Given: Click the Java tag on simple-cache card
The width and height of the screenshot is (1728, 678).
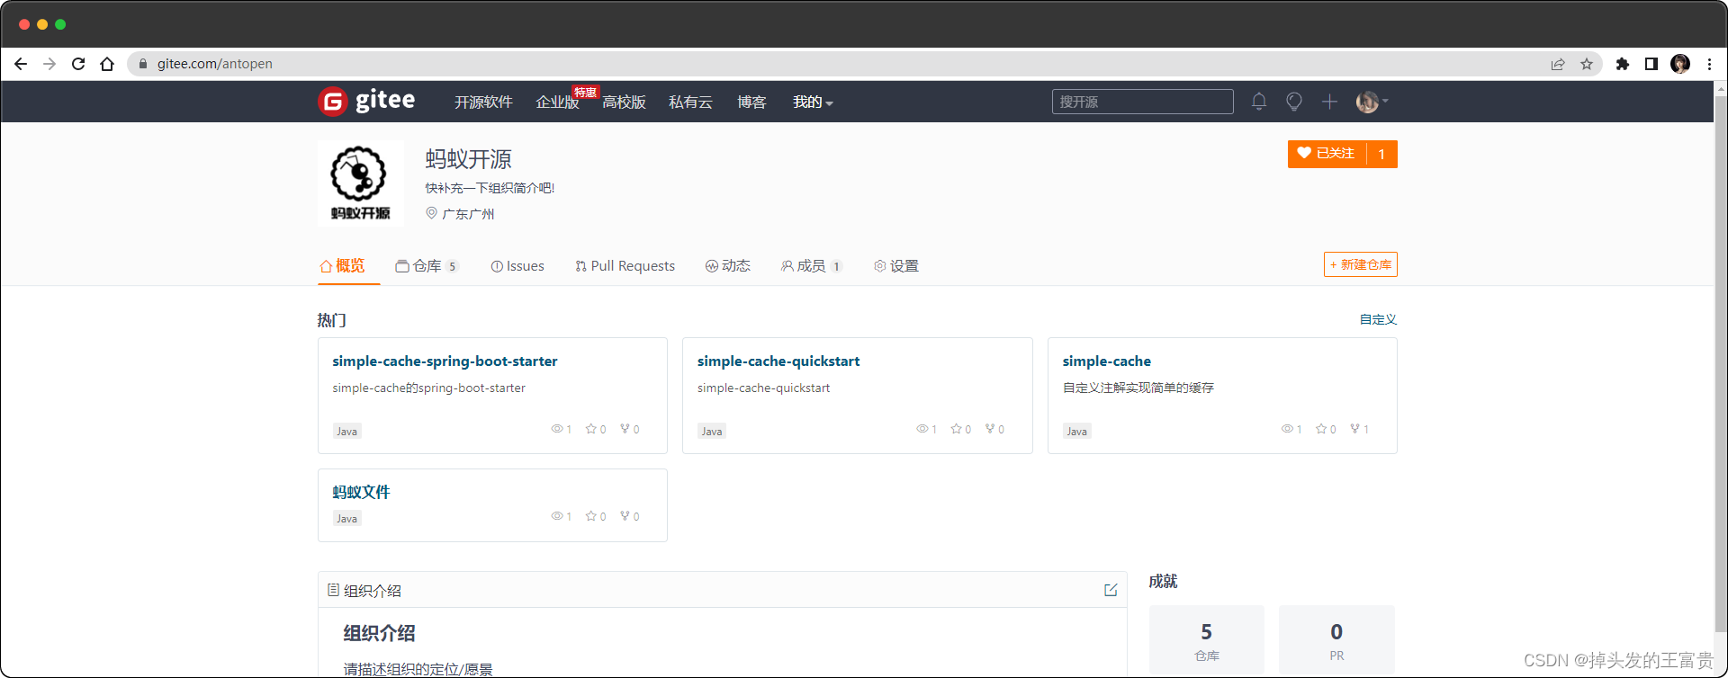Looking at the screenshot, I should pos(1077,432).
